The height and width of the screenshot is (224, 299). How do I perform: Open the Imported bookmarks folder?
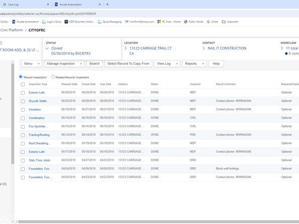[x=230, y=22]
